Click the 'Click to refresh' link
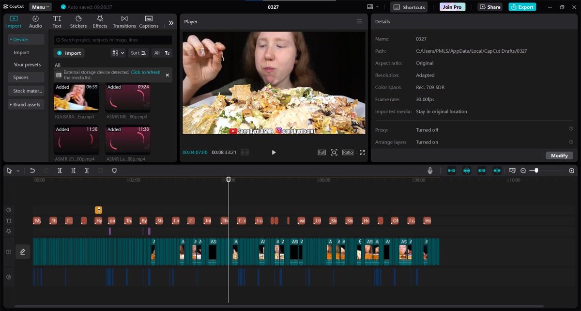The width and height of the screenshot is (581, 311). (x=146, y=72)
